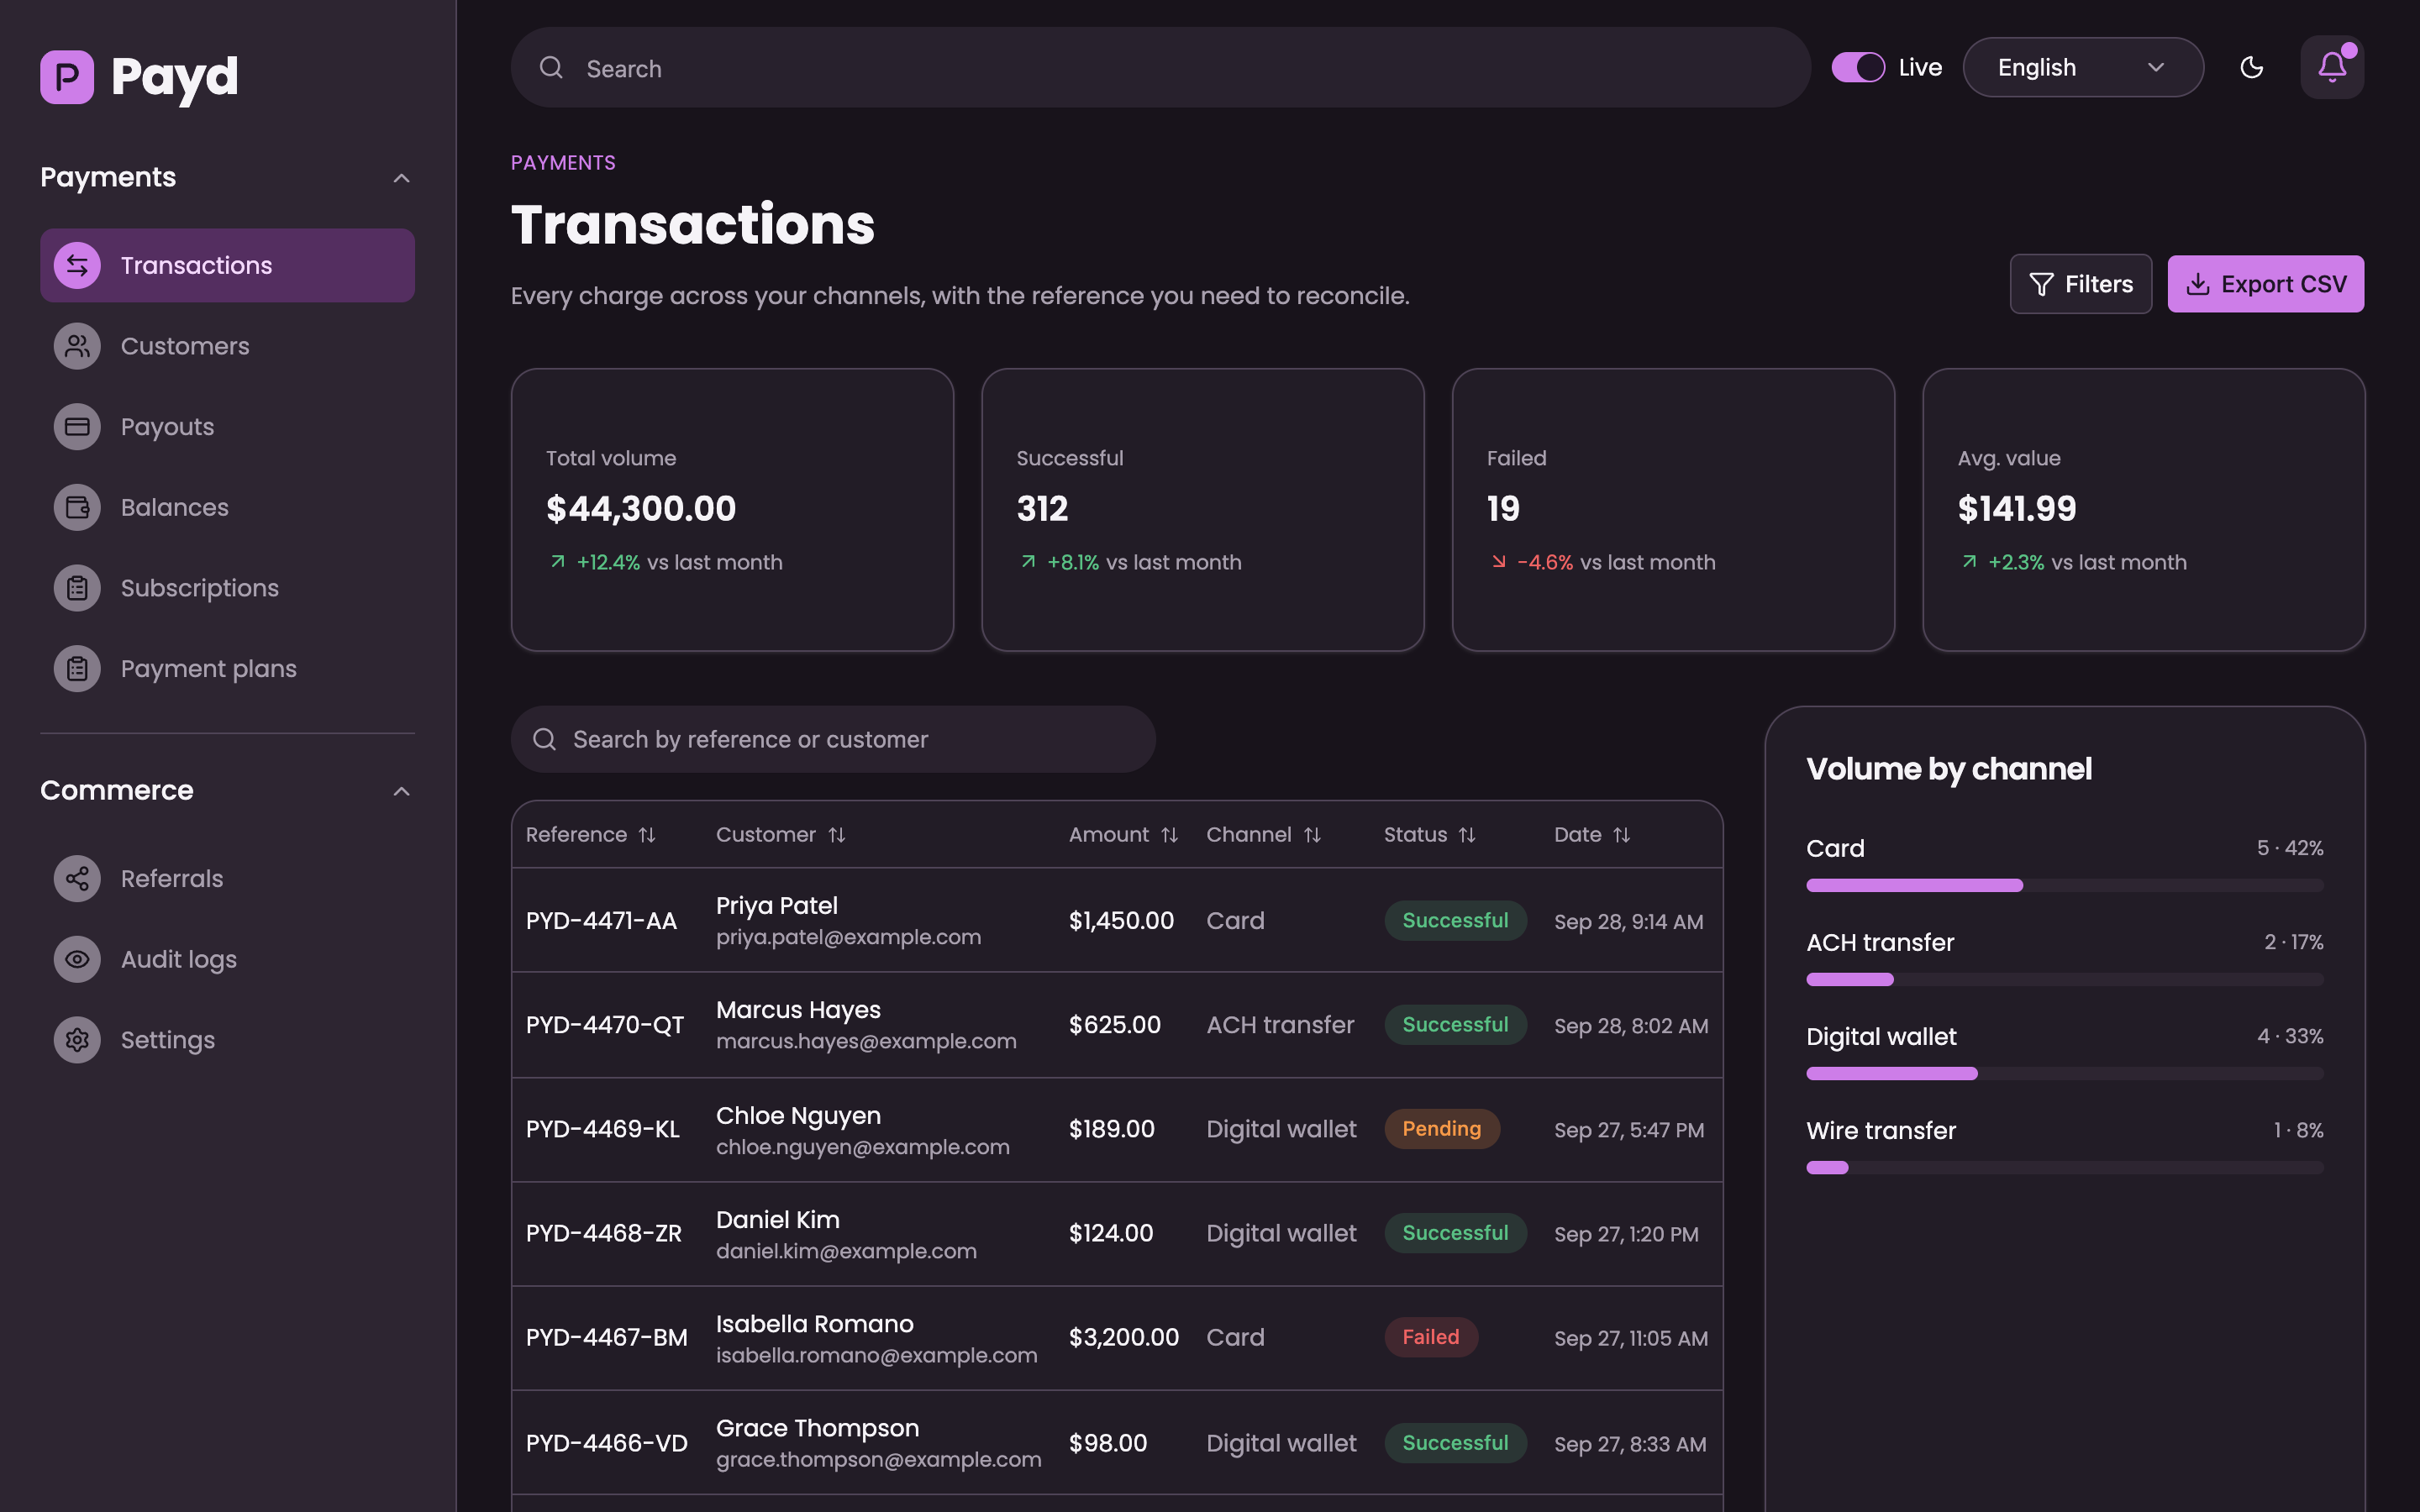Viewport: 2420px width, 1512px height.
Task: Open Transactions via its arrows icon
Action: click(x=77, y=265)
